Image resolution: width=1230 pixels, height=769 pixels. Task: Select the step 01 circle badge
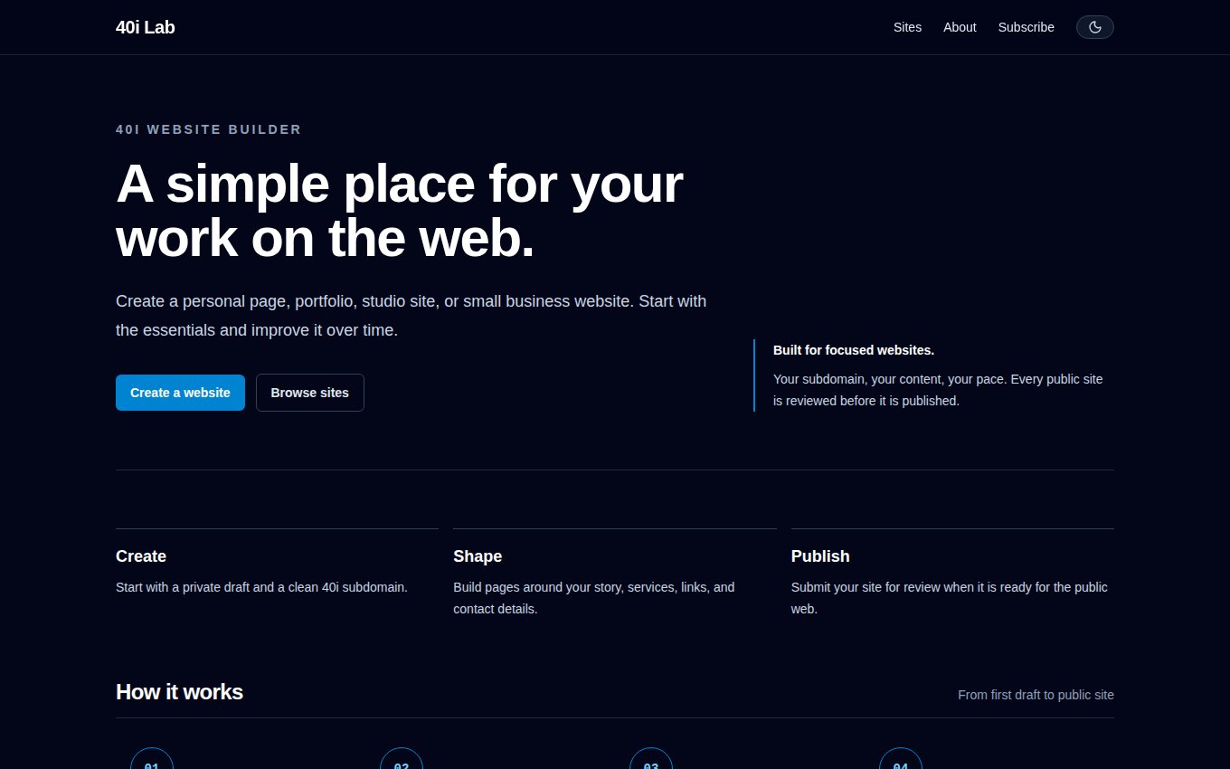[x=152, y=758]
